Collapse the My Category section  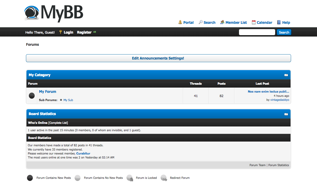pos(286,75)
